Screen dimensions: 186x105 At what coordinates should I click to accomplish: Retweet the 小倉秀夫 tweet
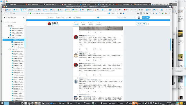[x=87, y=60]
